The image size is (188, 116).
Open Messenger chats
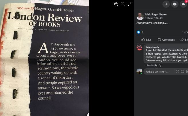[x=175, y=4]
